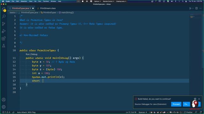Open the Window menu
This screenshot has height=114, width=204.
pos(53,1)
